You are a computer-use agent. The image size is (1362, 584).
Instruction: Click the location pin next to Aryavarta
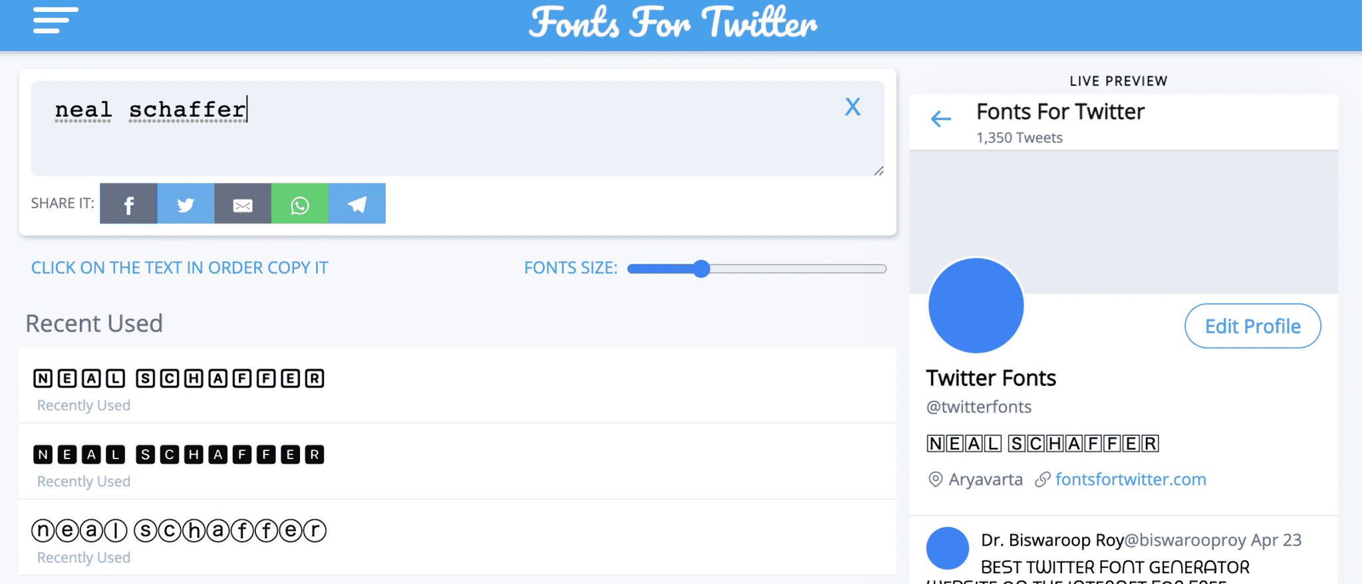click(935, 479)
